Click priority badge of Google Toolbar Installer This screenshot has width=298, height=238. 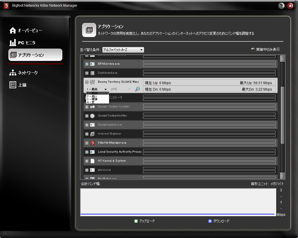[87, 107]
